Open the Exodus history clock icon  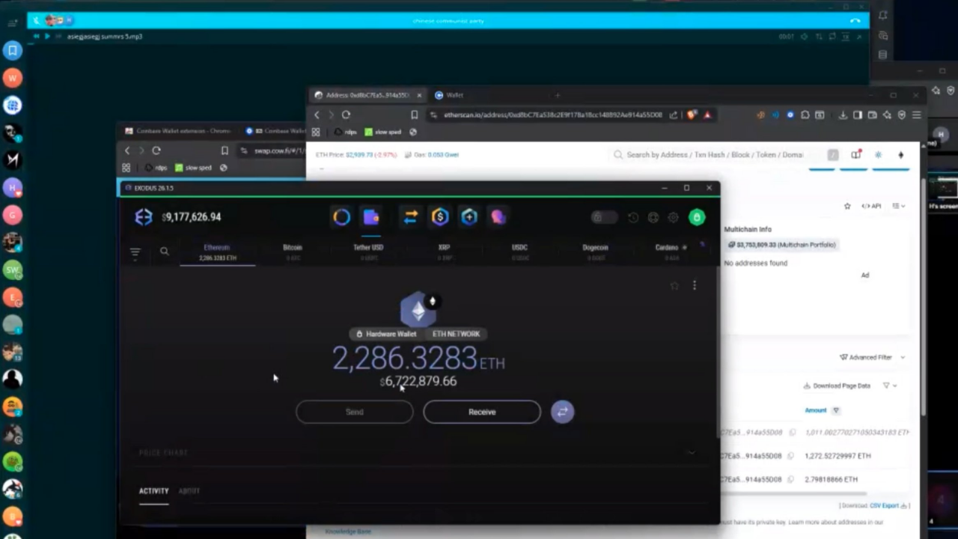(633, 217)
